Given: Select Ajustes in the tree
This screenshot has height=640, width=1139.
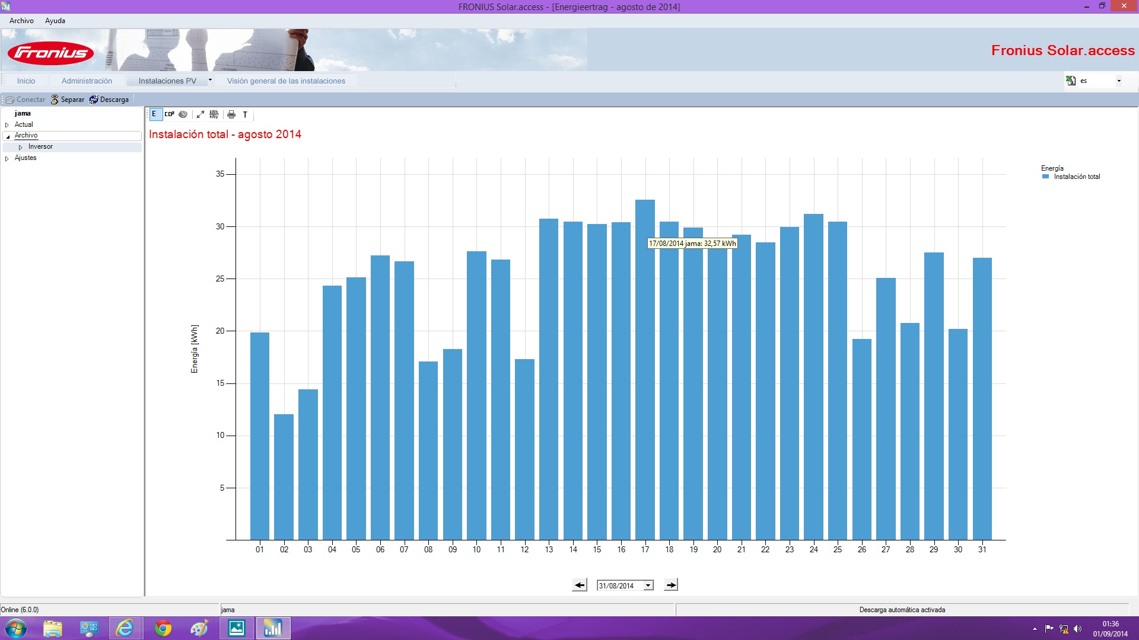Looking at the screenshot, I should point(26,158).
